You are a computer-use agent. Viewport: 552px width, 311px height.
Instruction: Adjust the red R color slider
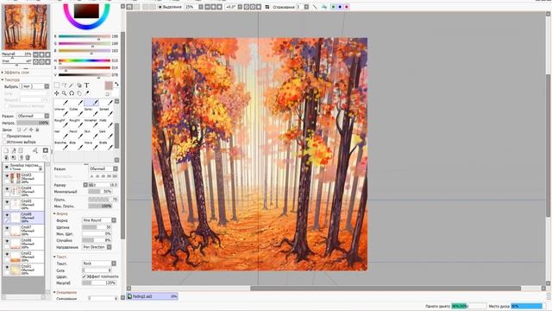[x=85, y=36]
